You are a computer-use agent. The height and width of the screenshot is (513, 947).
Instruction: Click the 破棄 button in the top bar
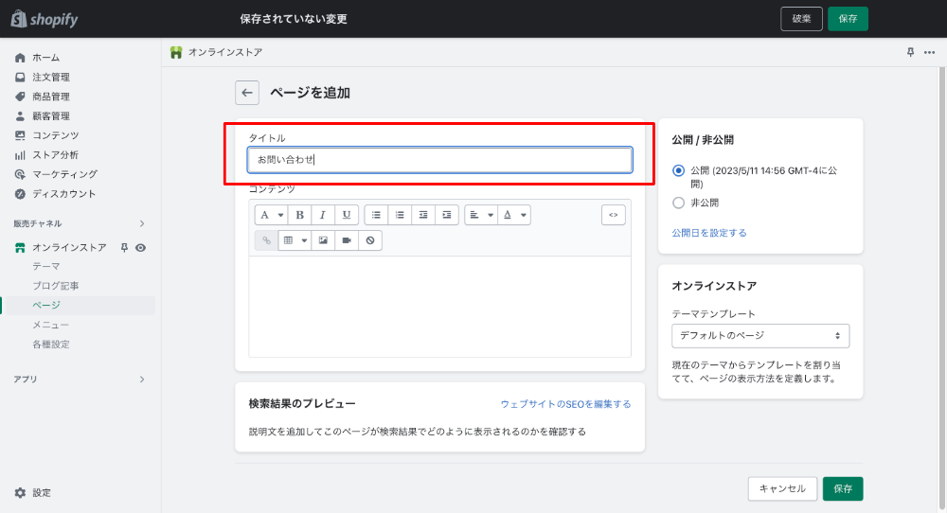click(801, 19)
